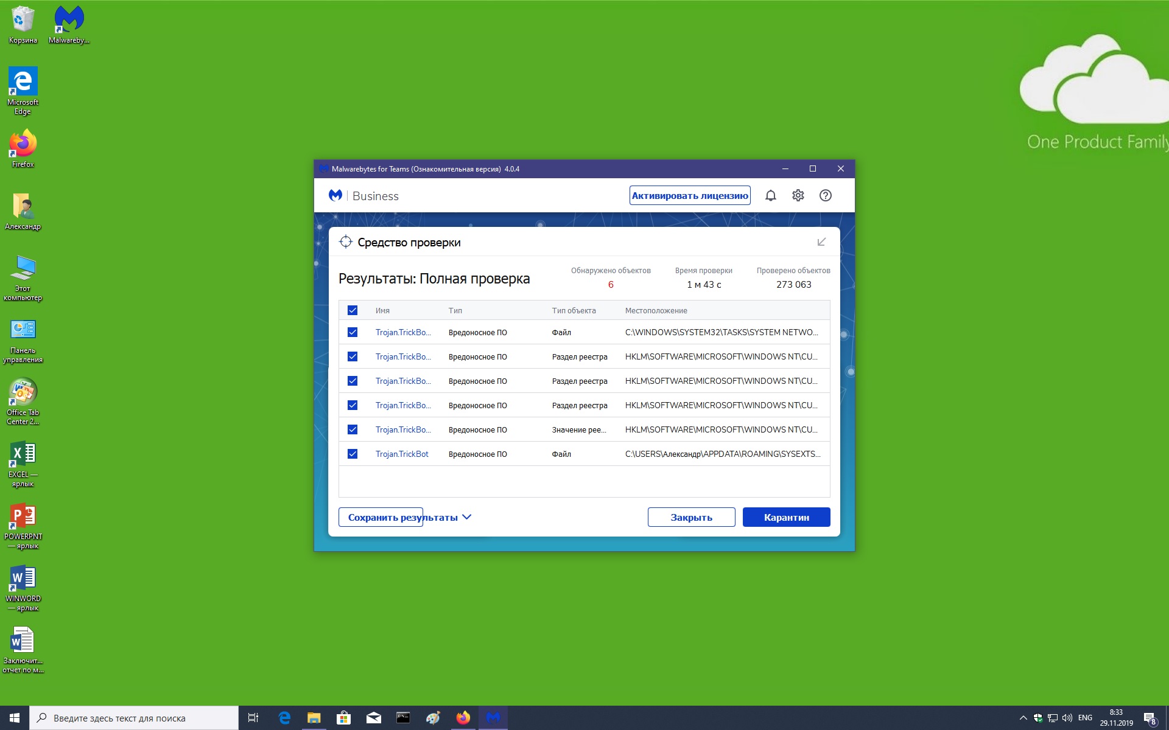Open the help question mark icon
This screenshot has height=730, width=1169.
(x=825, y=195)
